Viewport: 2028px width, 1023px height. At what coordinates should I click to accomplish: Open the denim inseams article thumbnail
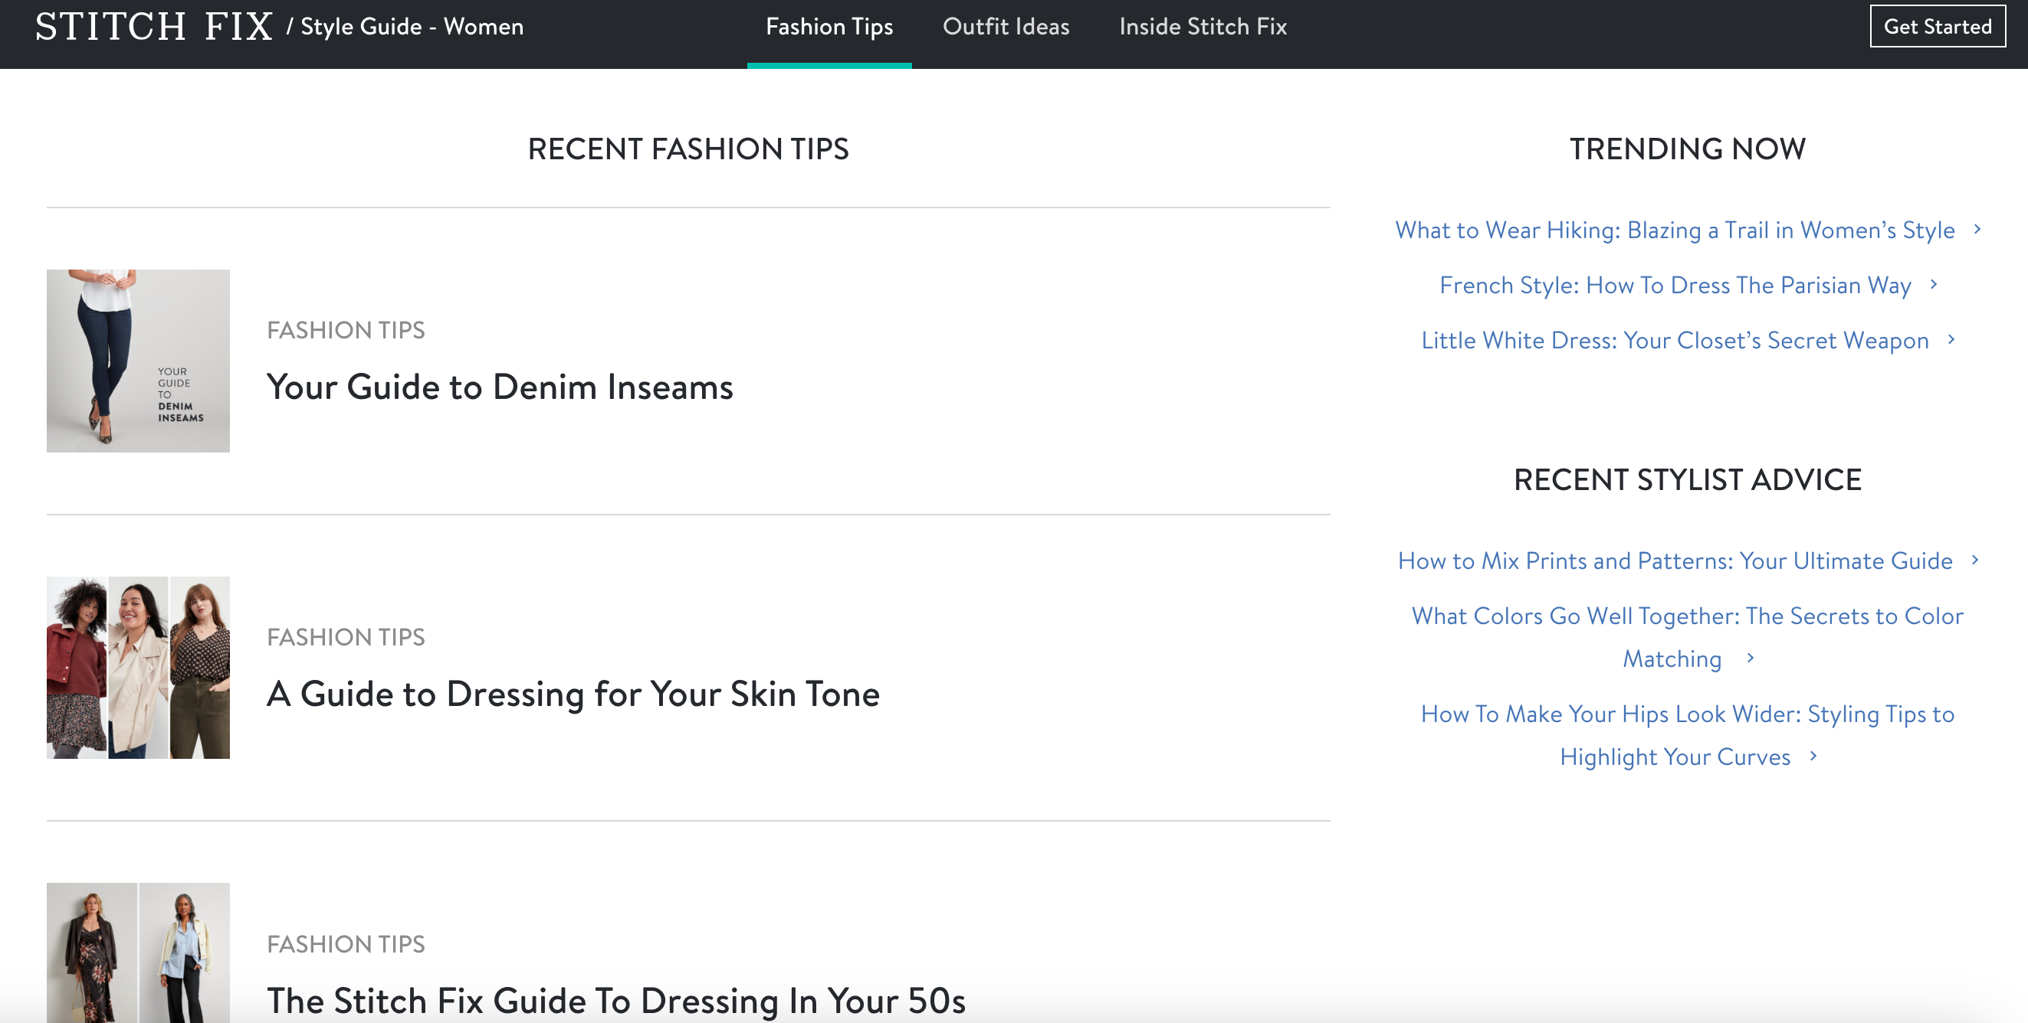click(x=138, y=361)
